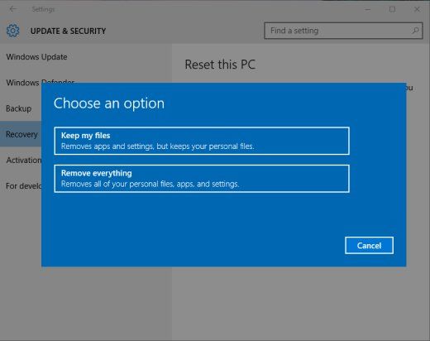The width and height of the screenshot is (430, 341).
Task: Choose the Keep my files option
Action: tap(202, 141)
